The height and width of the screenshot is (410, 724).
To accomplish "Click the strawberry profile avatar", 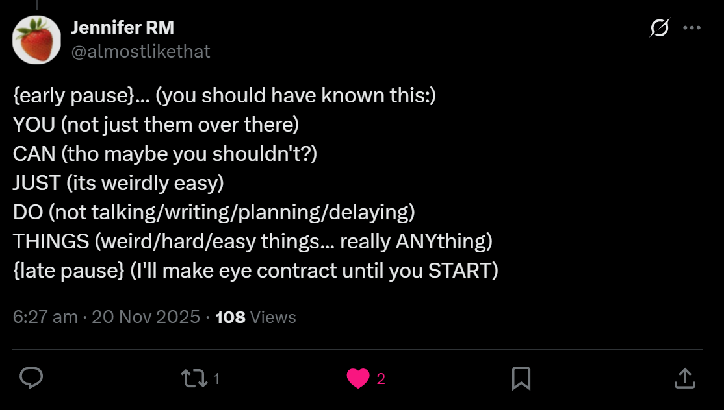I will 37,40.
